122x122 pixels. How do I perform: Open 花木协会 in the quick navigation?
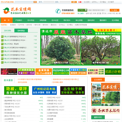coord(62,25)
